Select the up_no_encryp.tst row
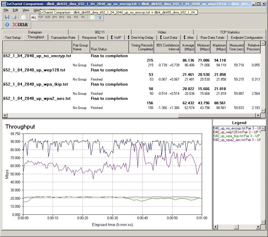 click(x=131, y=56)
